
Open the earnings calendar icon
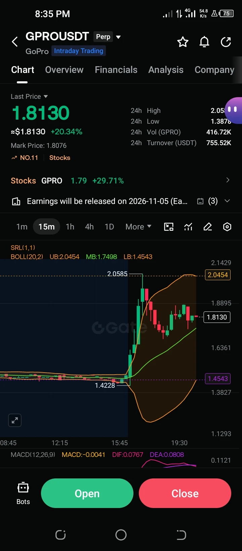pos(200,201)
